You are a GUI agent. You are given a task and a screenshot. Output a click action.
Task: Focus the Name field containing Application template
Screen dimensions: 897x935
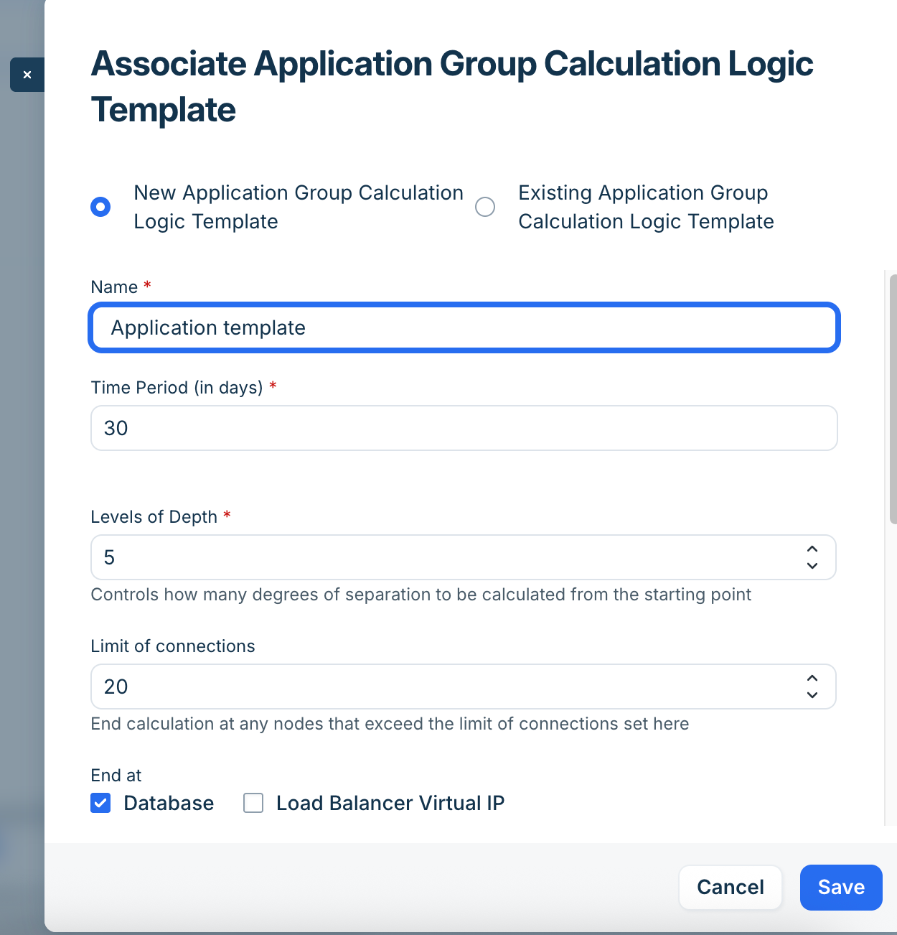coord(464,328)
